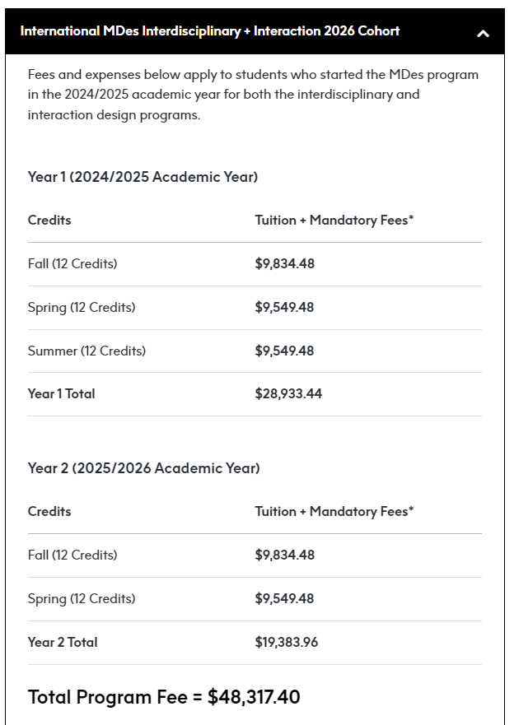
Task: Select the Year 1 Total label
Action: (61, 394)
